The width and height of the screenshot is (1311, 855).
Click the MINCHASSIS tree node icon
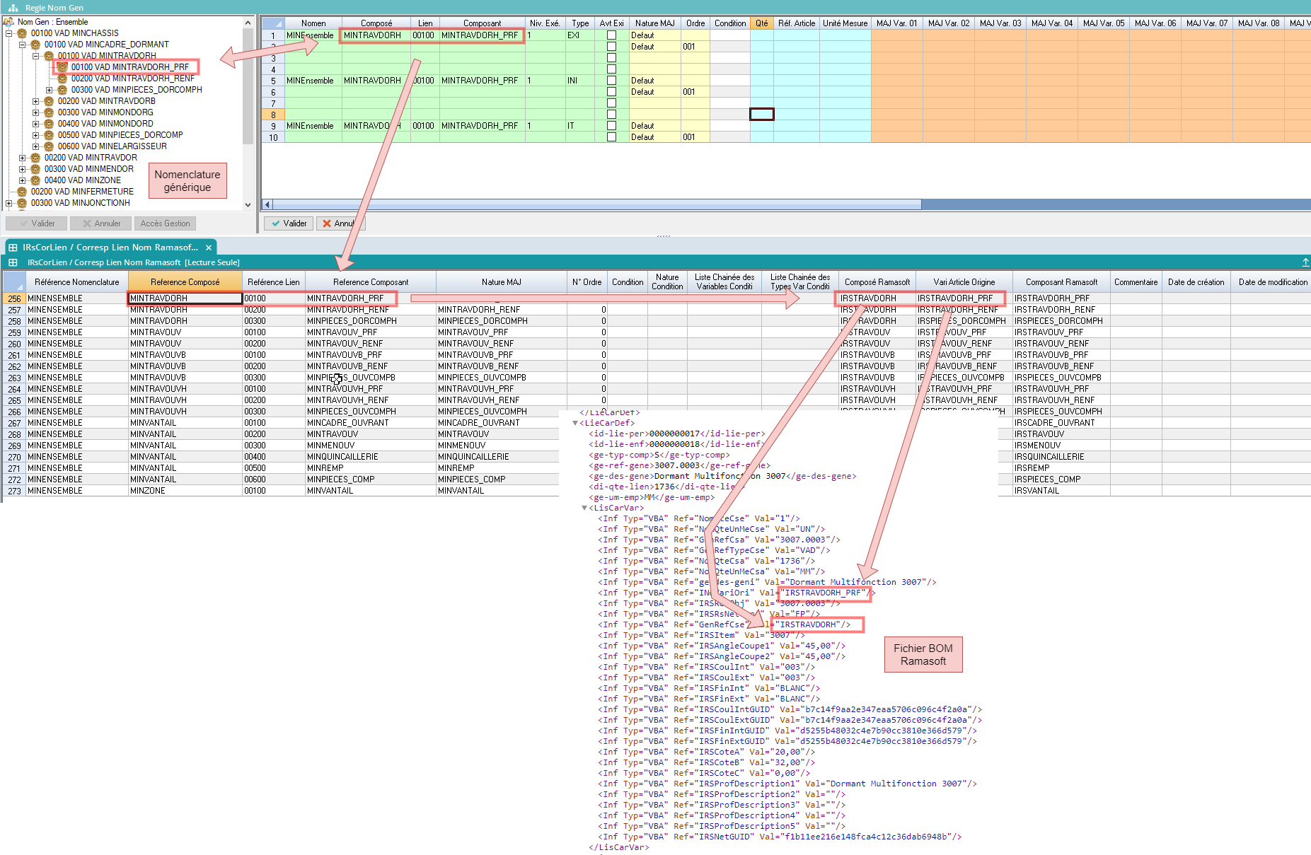(22, 33)
